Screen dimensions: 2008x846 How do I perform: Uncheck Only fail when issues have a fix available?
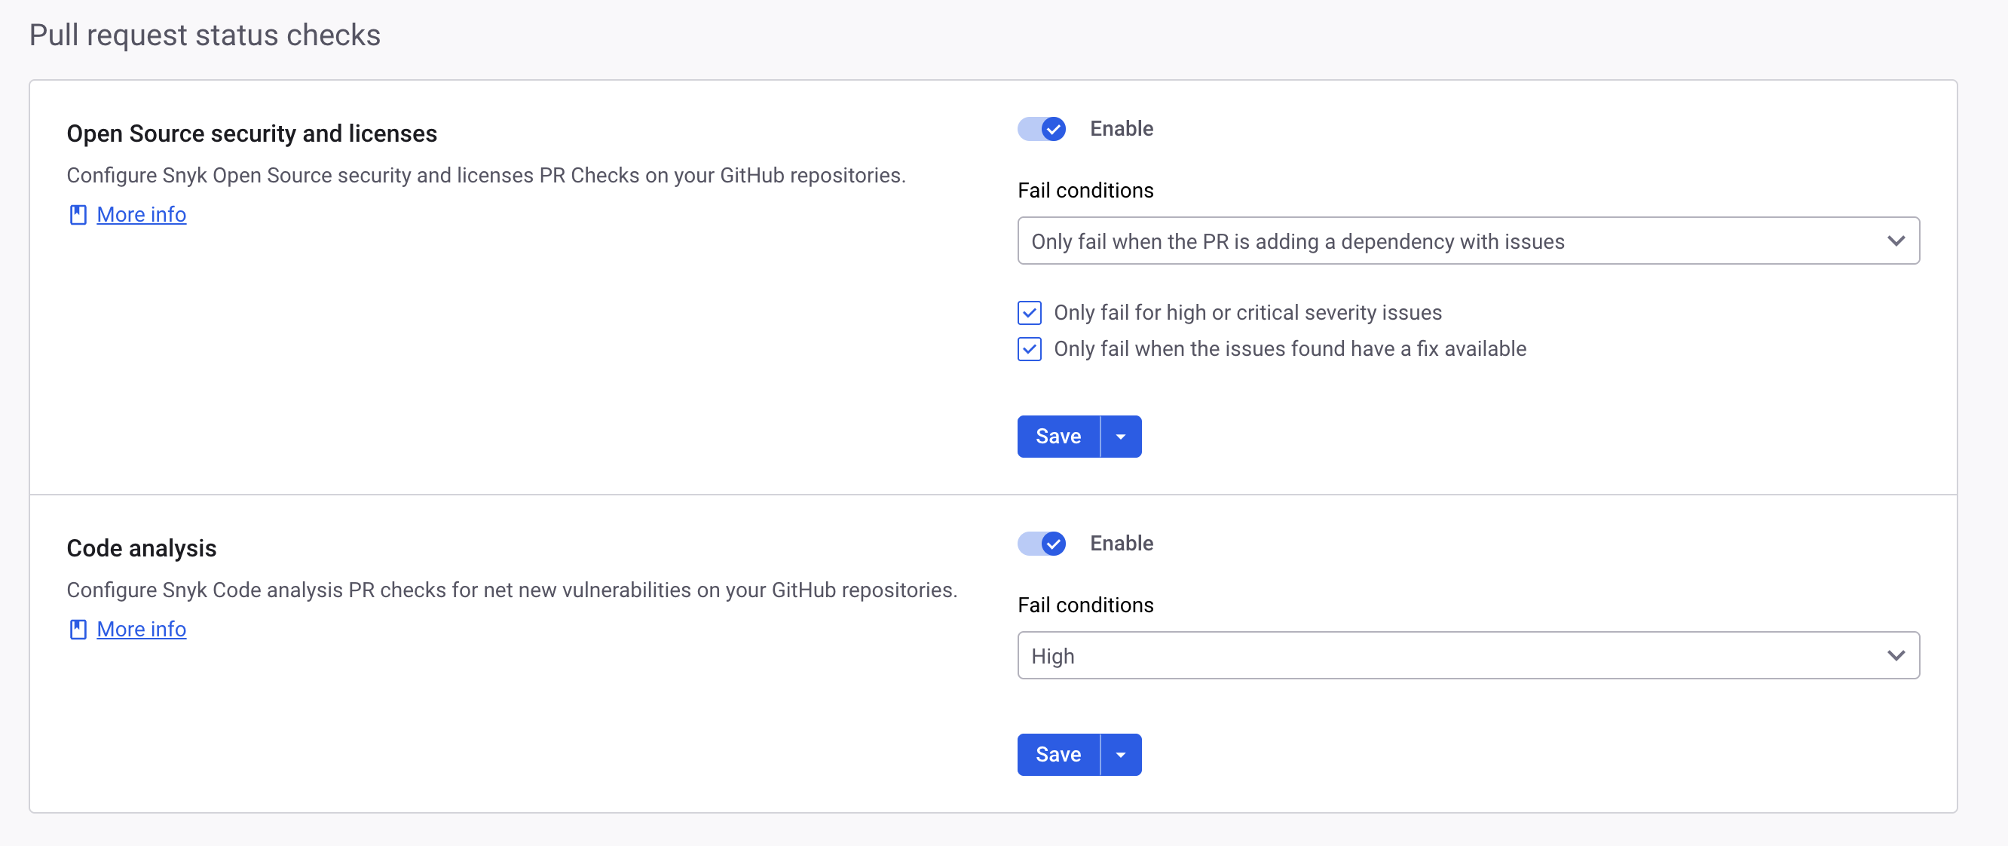pyautogui.click(x=1029, y=349)
